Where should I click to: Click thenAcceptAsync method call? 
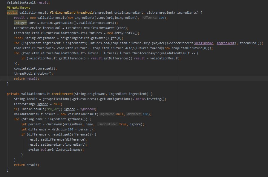(x=146, y=53)
